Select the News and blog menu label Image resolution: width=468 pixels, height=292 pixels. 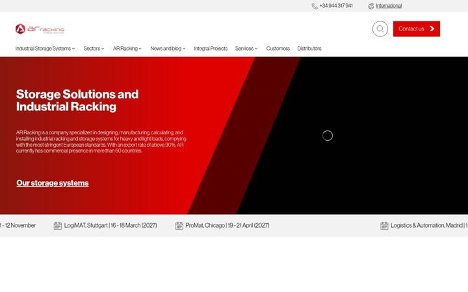tap(166, 48)
